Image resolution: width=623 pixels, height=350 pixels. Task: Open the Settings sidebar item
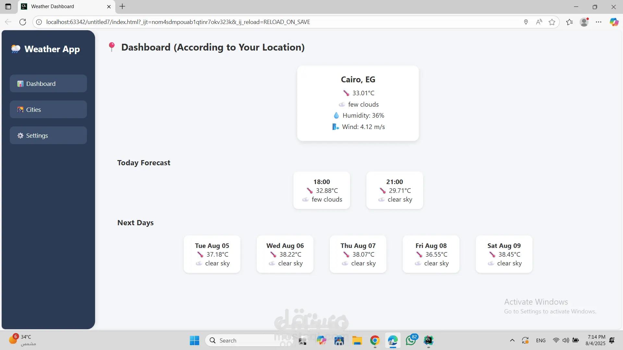click(48, 135)
